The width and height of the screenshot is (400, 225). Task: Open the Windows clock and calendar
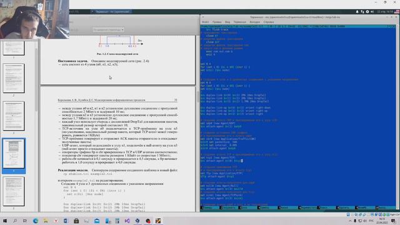(x=382, y=221)
